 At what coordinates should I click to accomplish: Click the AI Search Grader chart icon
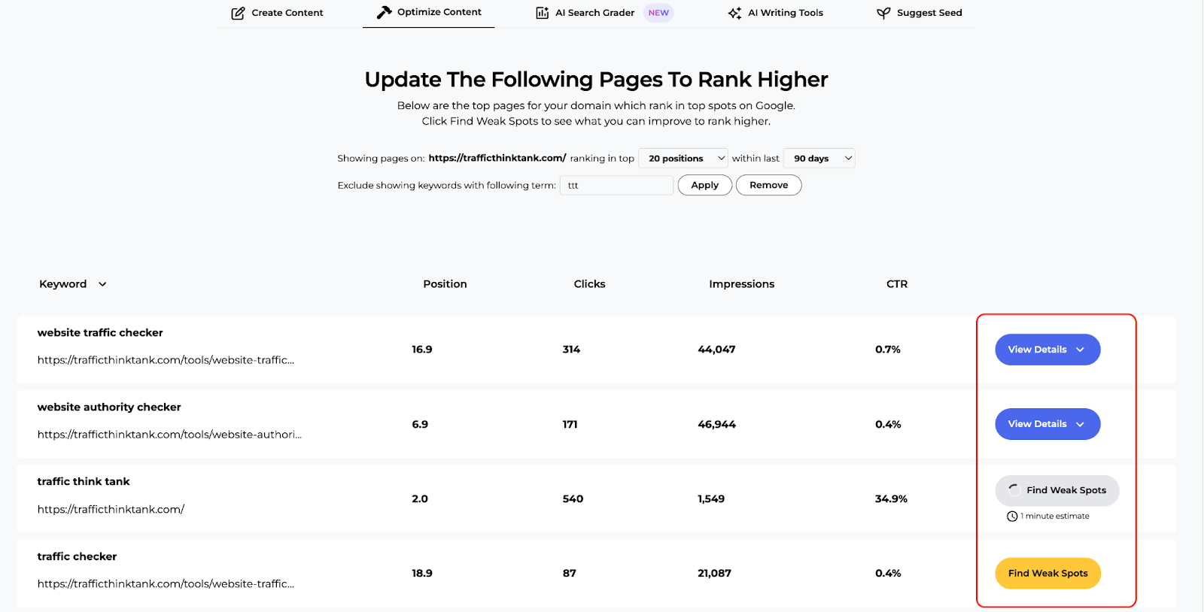[x=542, y=13]
